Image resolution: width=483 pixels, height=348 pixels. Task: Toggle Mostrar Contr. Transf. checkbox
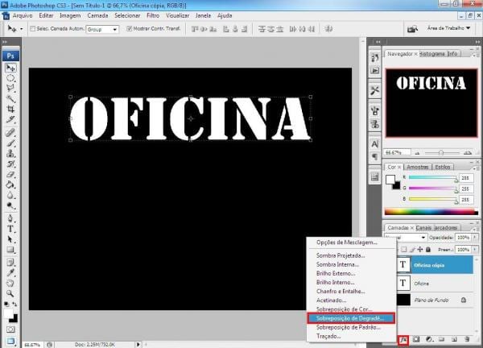tap(130, 29)
